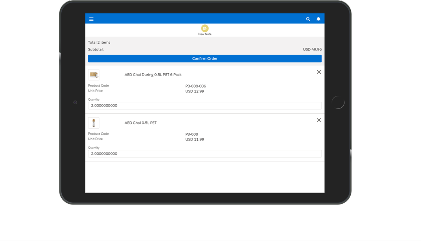This screenshot has width=421, height=243.
Task: Click the search magnifier icon
Action: [x=308, y=19]
